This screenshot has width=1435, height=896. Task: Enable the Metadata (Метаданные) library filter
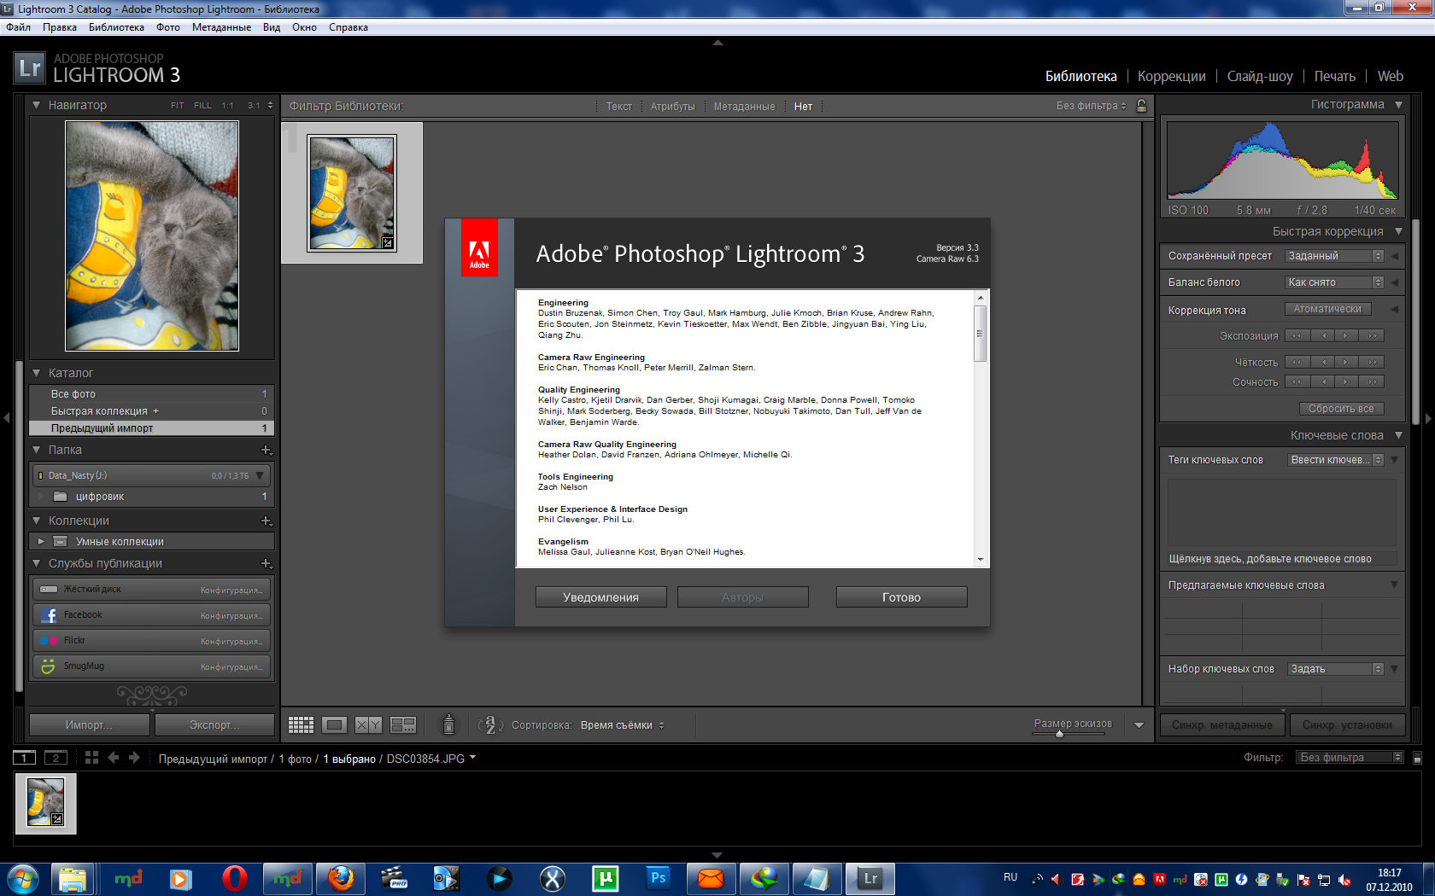744,107
